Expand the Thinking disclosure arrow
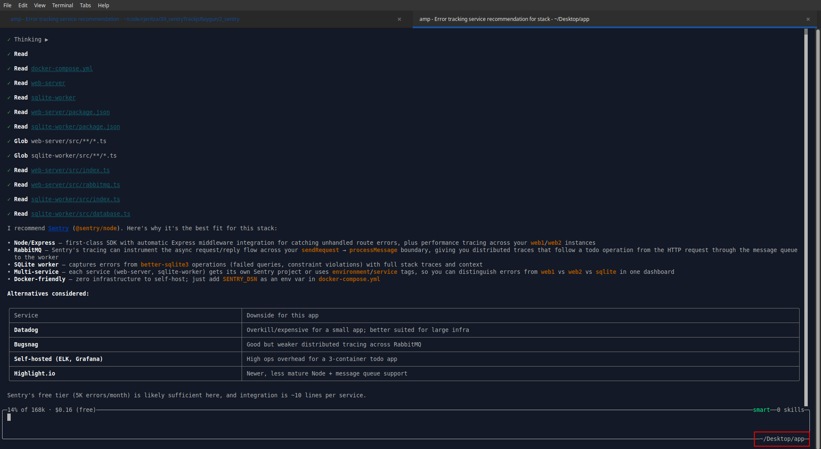The height and width of the screenshot is (449, 821). [x=47, y=40]
